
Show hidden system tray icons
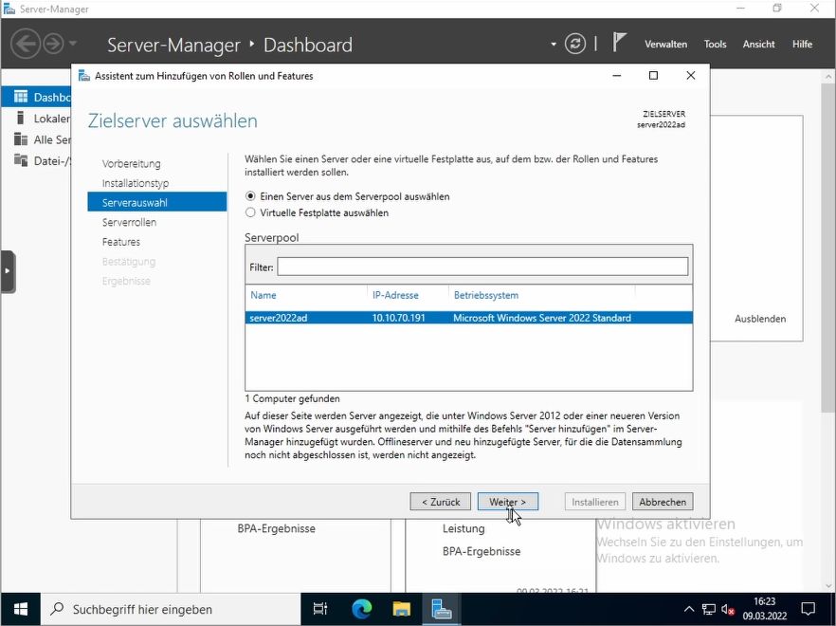[689, 609]
